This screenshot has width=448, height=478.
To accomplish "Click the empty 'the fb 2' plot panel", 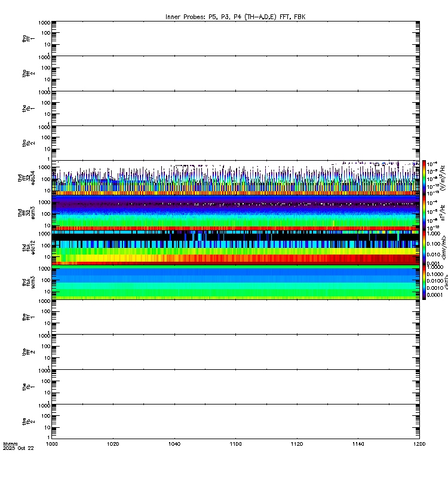I will point(235,422).
